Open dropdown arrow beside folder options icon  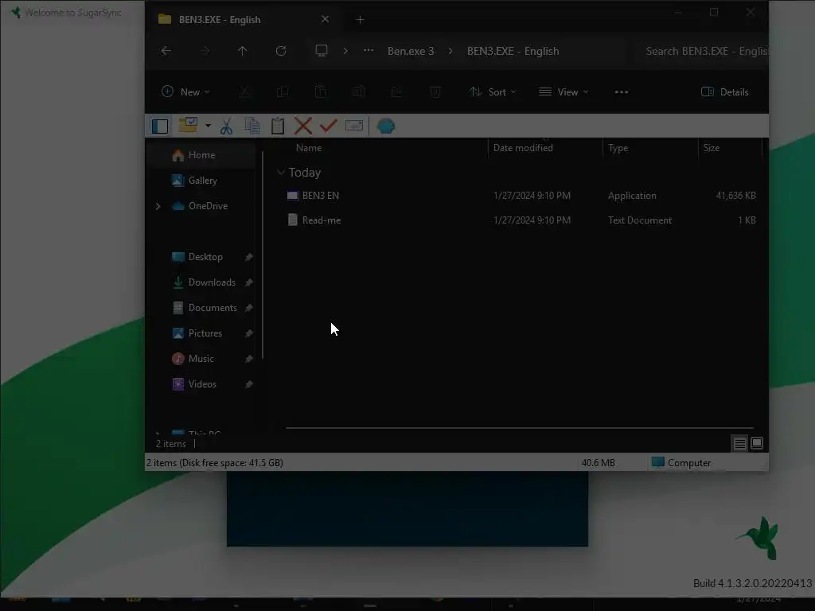coord(208,126)
